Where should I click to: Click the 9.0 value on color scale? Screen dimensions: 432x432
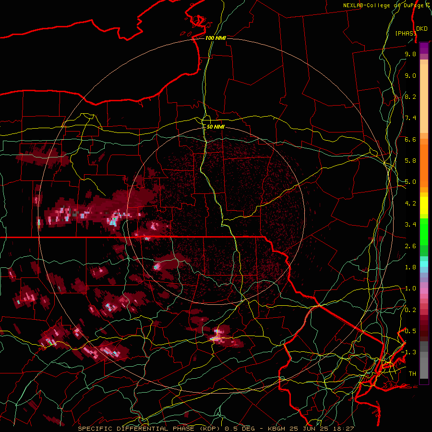click(410, 75)
